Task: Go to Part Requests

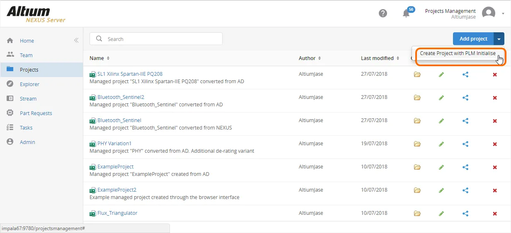Action: (36, 113)
